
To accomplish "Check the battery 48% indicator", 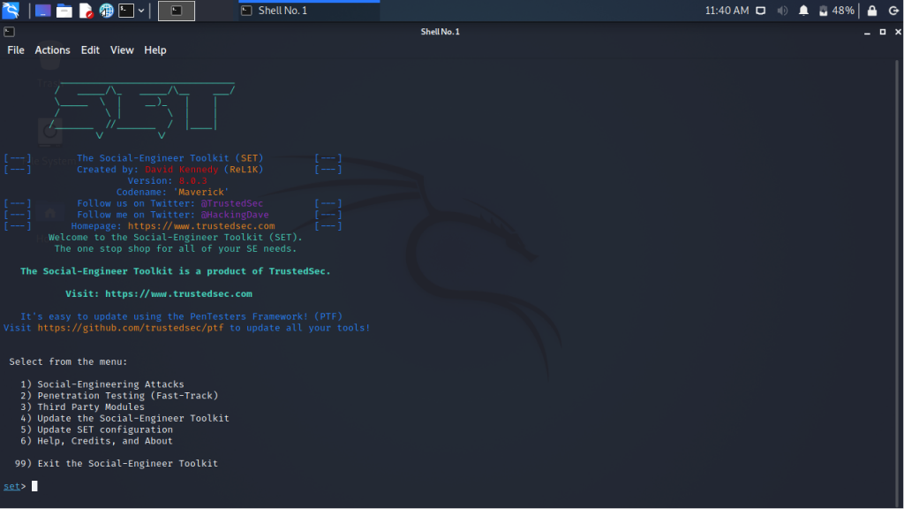I will pyautogui.click(x=837, y=11).
